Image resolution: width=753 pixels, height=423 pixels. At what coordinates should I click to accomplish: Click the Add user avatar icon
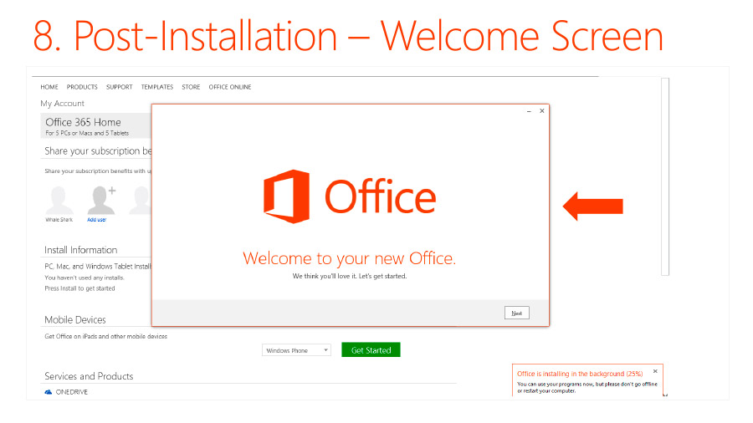101,200
